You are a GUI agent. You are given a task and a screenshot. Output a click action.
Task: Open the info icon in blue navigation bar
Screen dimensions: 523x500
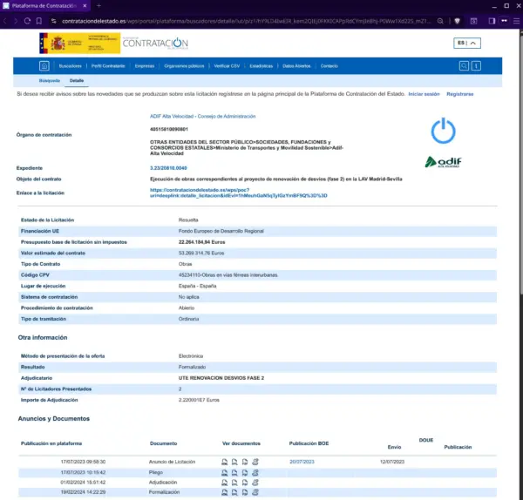(476, 66)
